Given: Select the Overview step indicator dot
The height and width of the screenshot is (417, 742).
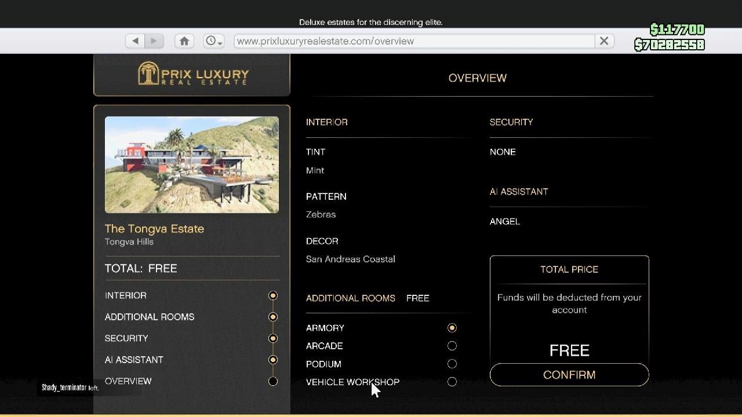Looking at the screenshot, I should click(273, 381).
